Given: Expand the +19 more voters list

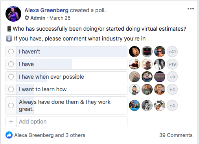Looking at the screenshot, I should click(x=172, y=64).
